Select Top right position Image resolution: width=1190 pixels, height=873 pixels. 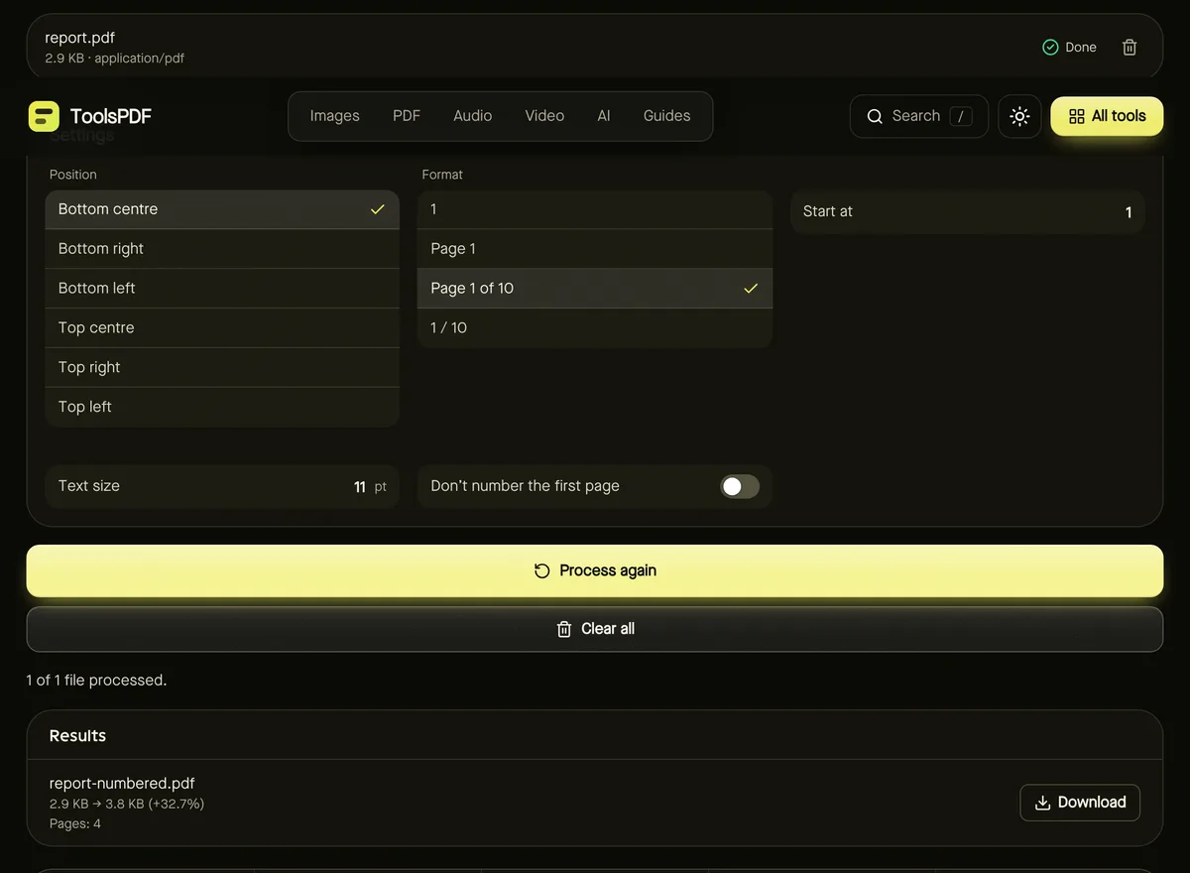(x=222, y=367)
